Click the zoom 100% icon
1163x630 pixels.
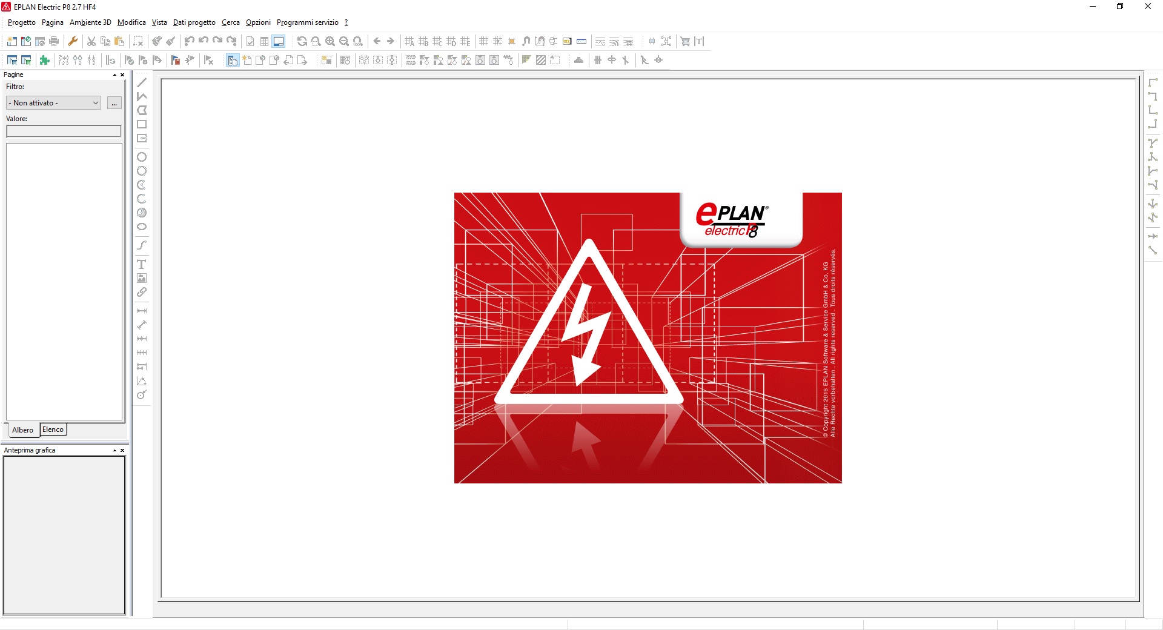click(358, 41)
